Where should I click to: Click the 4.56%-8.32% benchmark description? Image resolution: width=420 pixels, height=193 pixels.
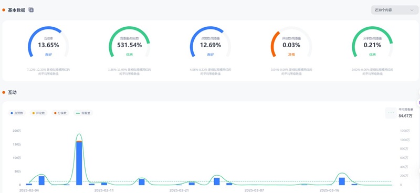pyautogui.click(x=211, y=71)
